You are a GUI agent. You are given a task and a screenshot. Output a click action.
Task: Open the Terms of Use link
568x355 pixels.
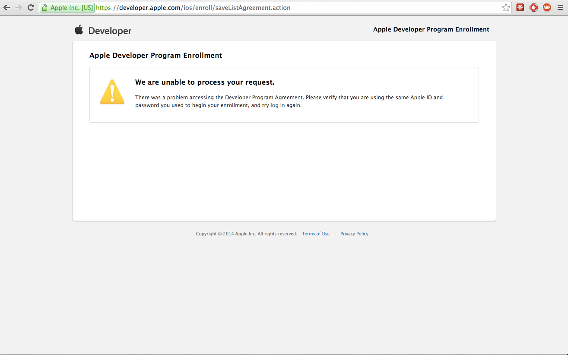point(316,234)
